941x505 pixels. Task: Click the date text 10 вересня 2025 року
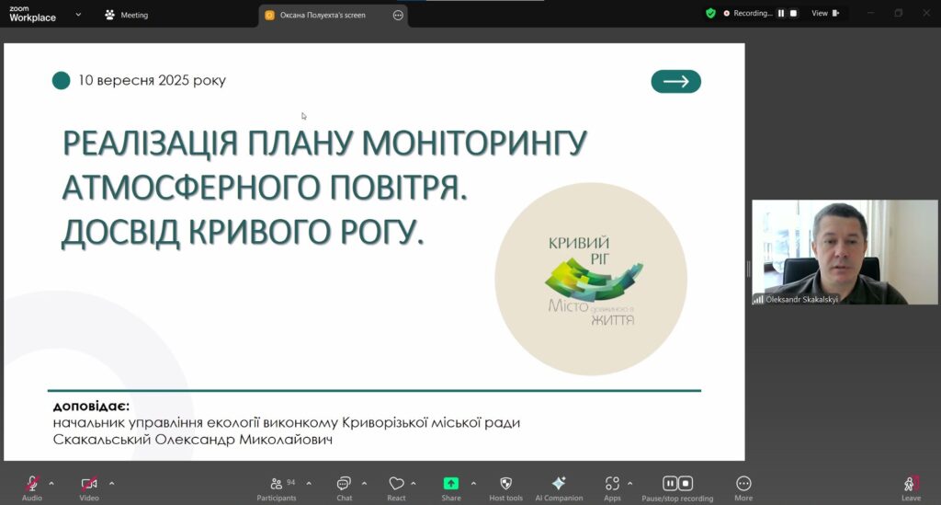tap(152, 80)
